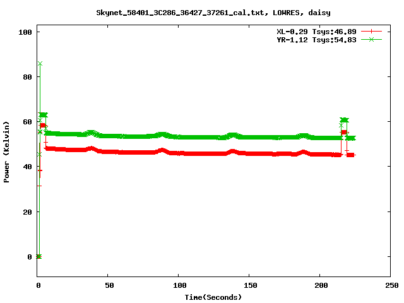This screenshot has width=404, height=303.
Task: Click y-axis tick label 100
Action: (x=25, y=32)
